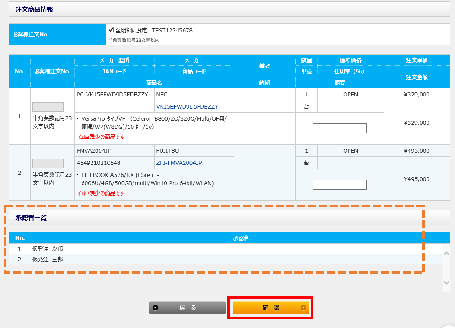Click the TEST12345678 order number field

click(x=217, y=30)
